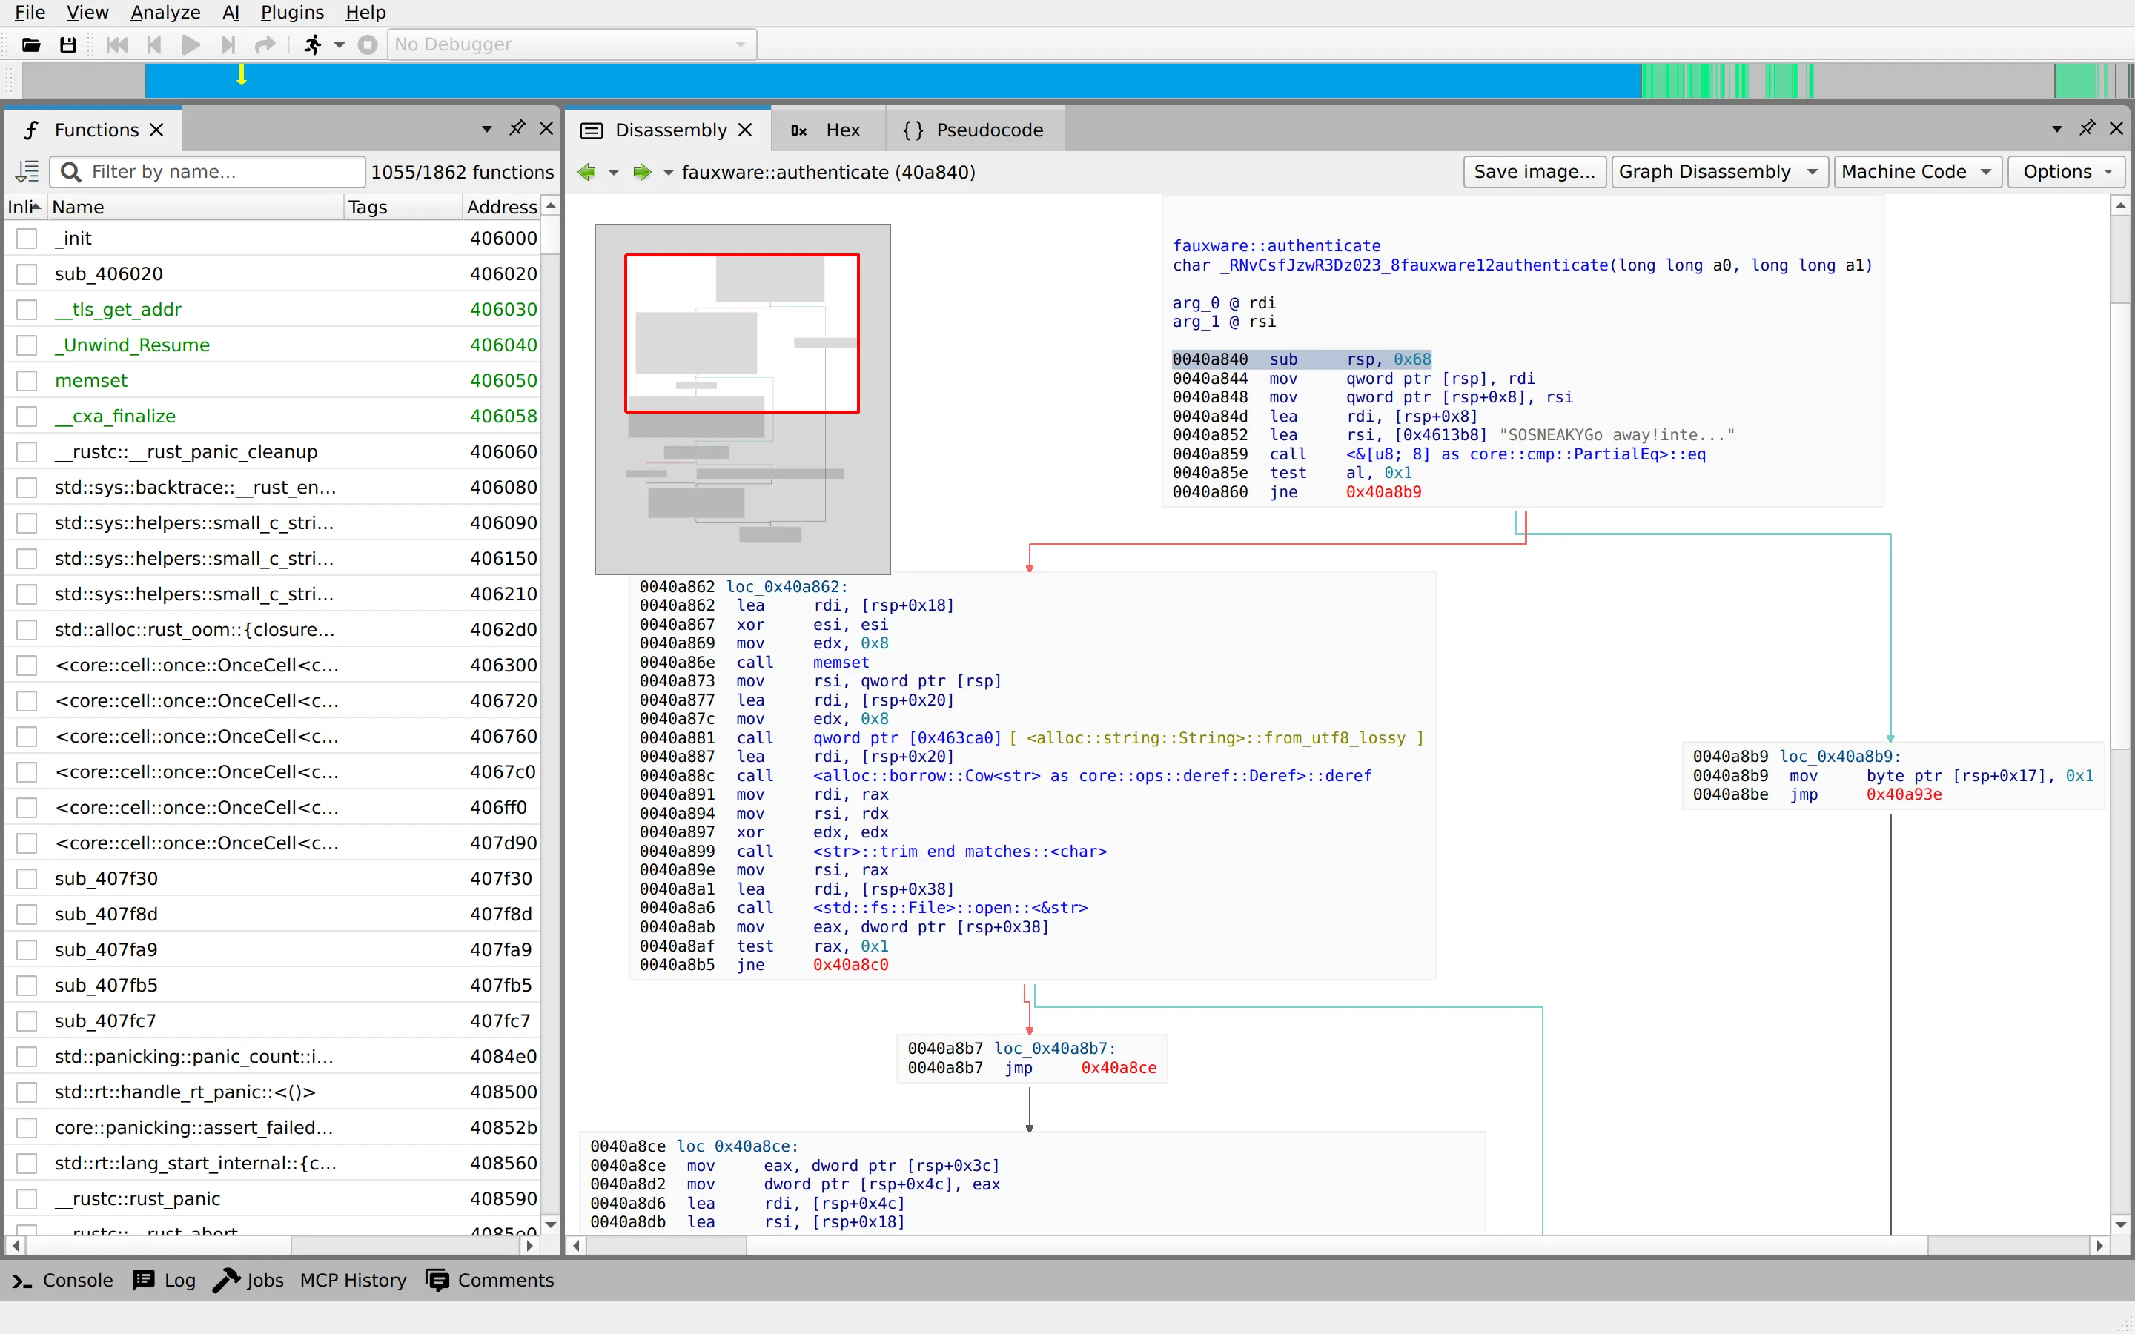Toggle inline checkbox for sub_407f30
The width and height of the screenshot is (2135, 1334).
point(27,879)
